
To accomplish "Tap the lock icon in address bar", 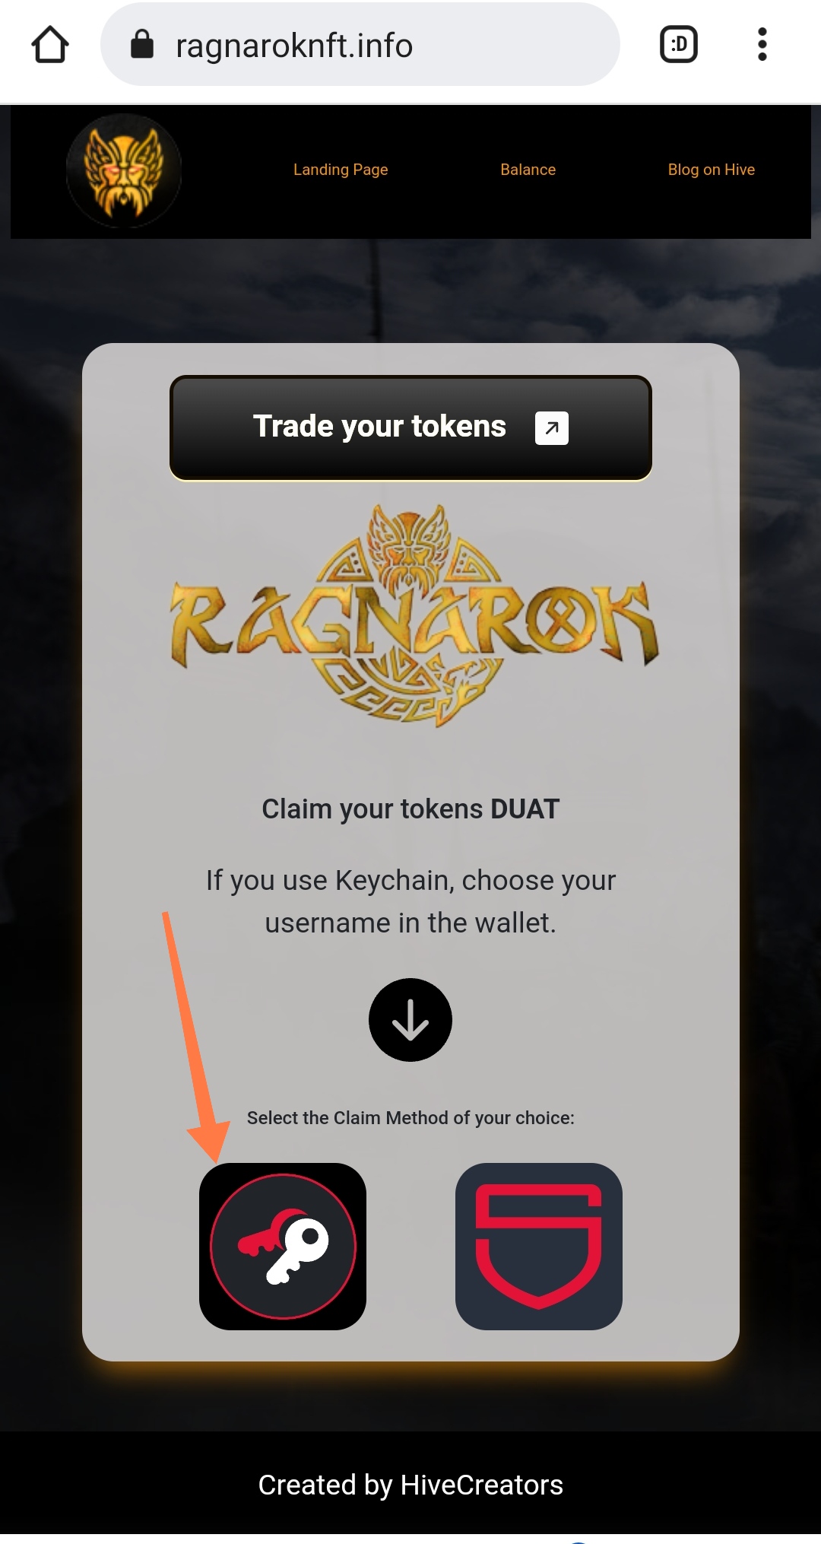I will (x=142, y=44).
